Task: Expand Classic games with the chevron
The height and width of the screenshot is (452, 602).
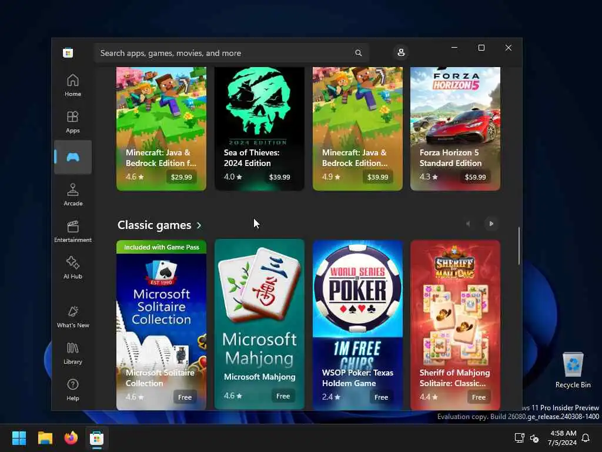Action: 199,225
